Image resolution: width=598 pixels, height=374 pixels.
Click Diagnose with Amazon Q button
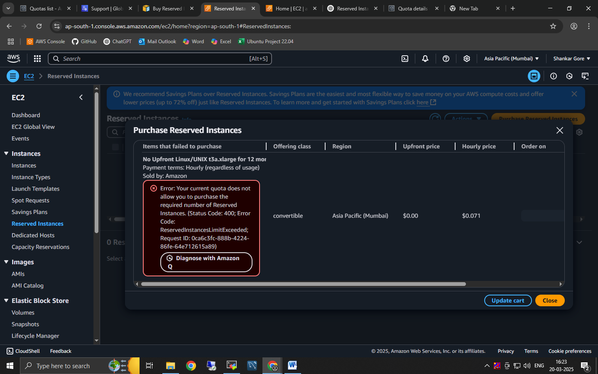tap(206, 262)
